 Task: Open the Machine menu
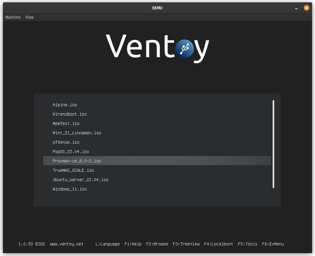(13, 17)
